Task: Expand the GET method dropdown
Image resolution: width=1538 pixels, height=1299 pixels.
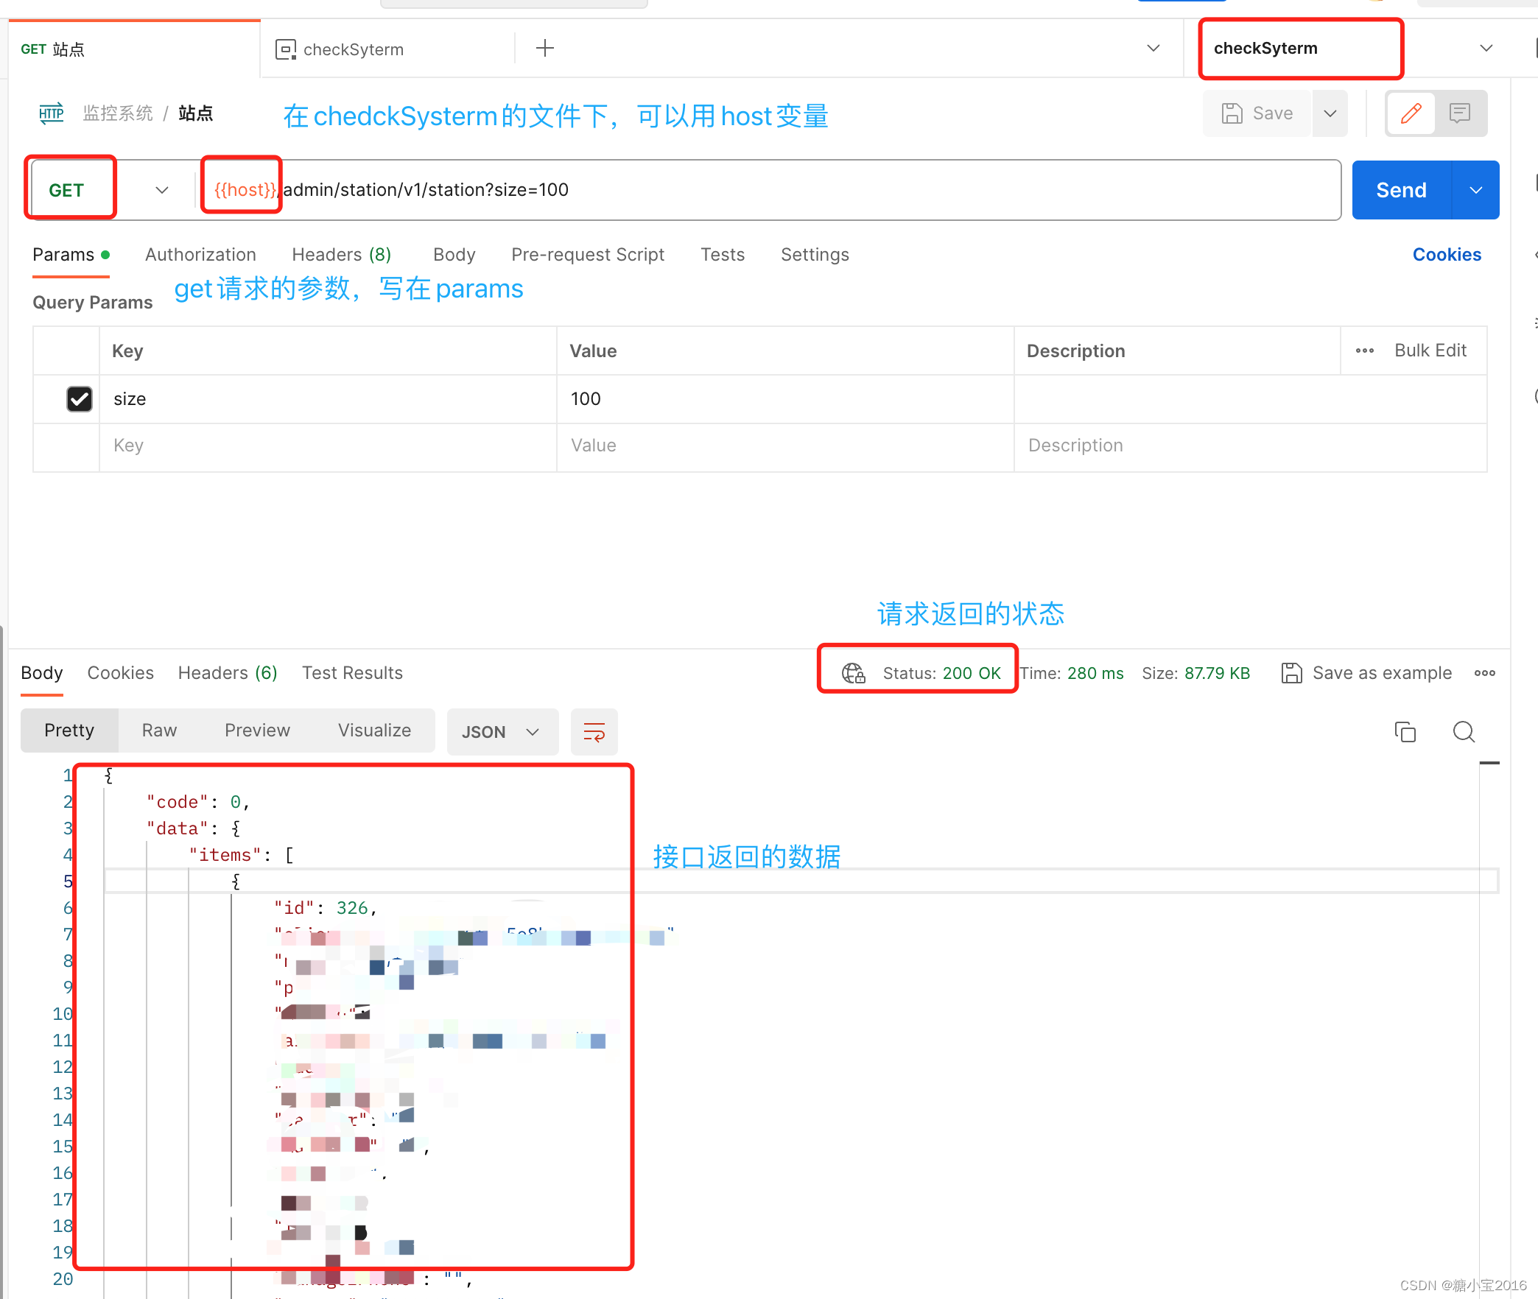Action: pyautogui.click(x=162, y=190)
